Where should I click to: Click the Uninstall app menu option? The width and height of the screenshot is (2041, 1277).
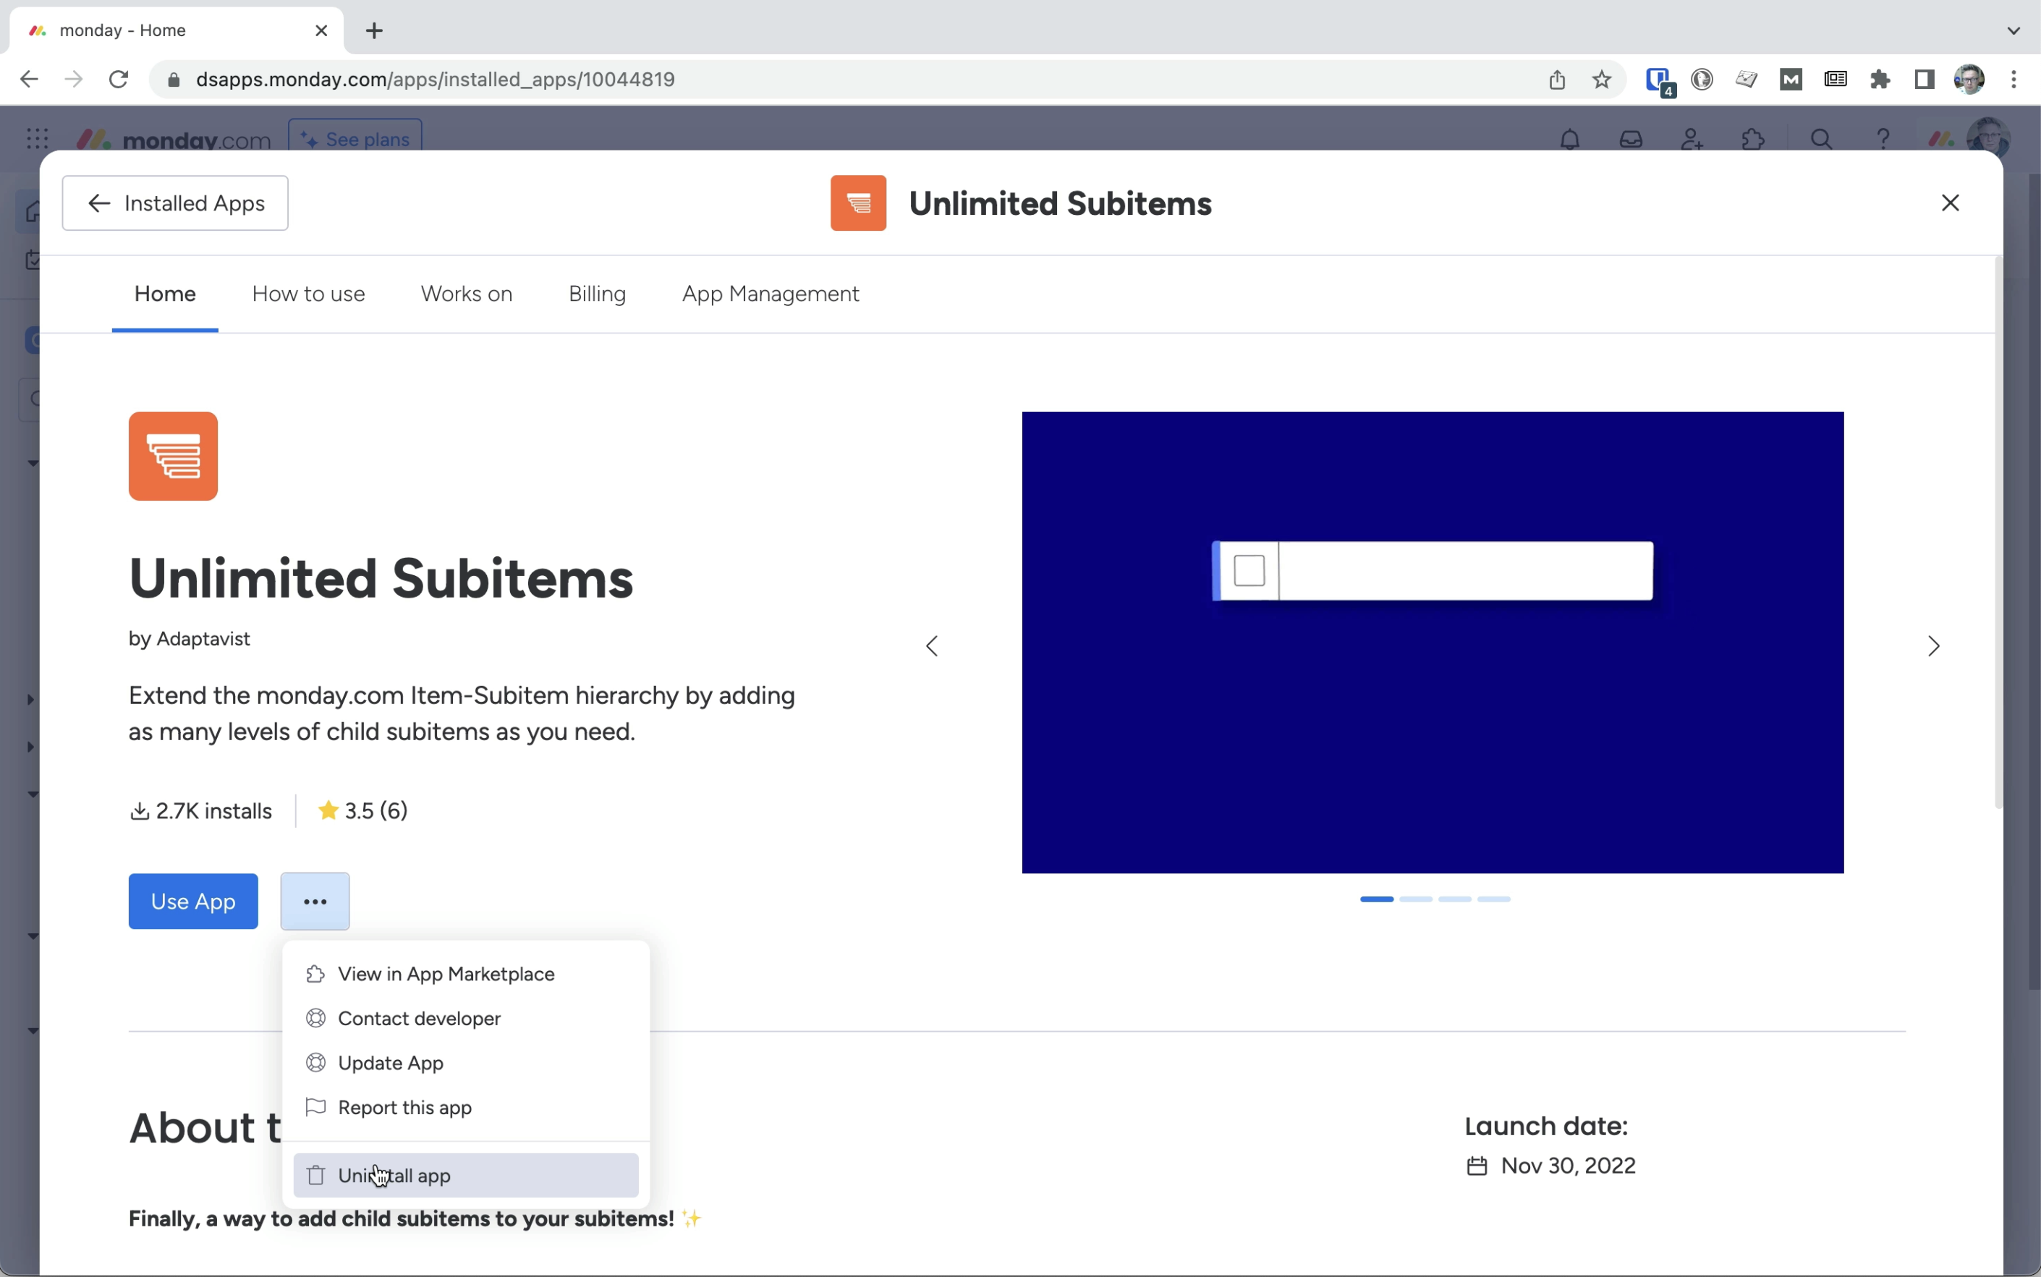point(394,1176)
